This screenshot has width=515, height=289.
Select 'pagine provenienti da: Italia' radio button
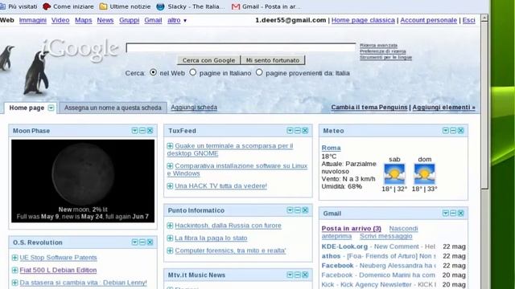(259, 72)
